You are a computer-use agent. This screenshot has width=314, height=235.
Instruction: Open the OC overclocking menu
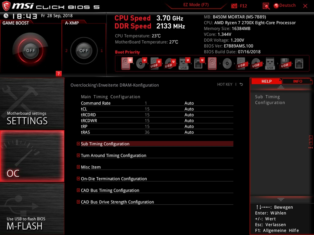click(x=32, y=156)
